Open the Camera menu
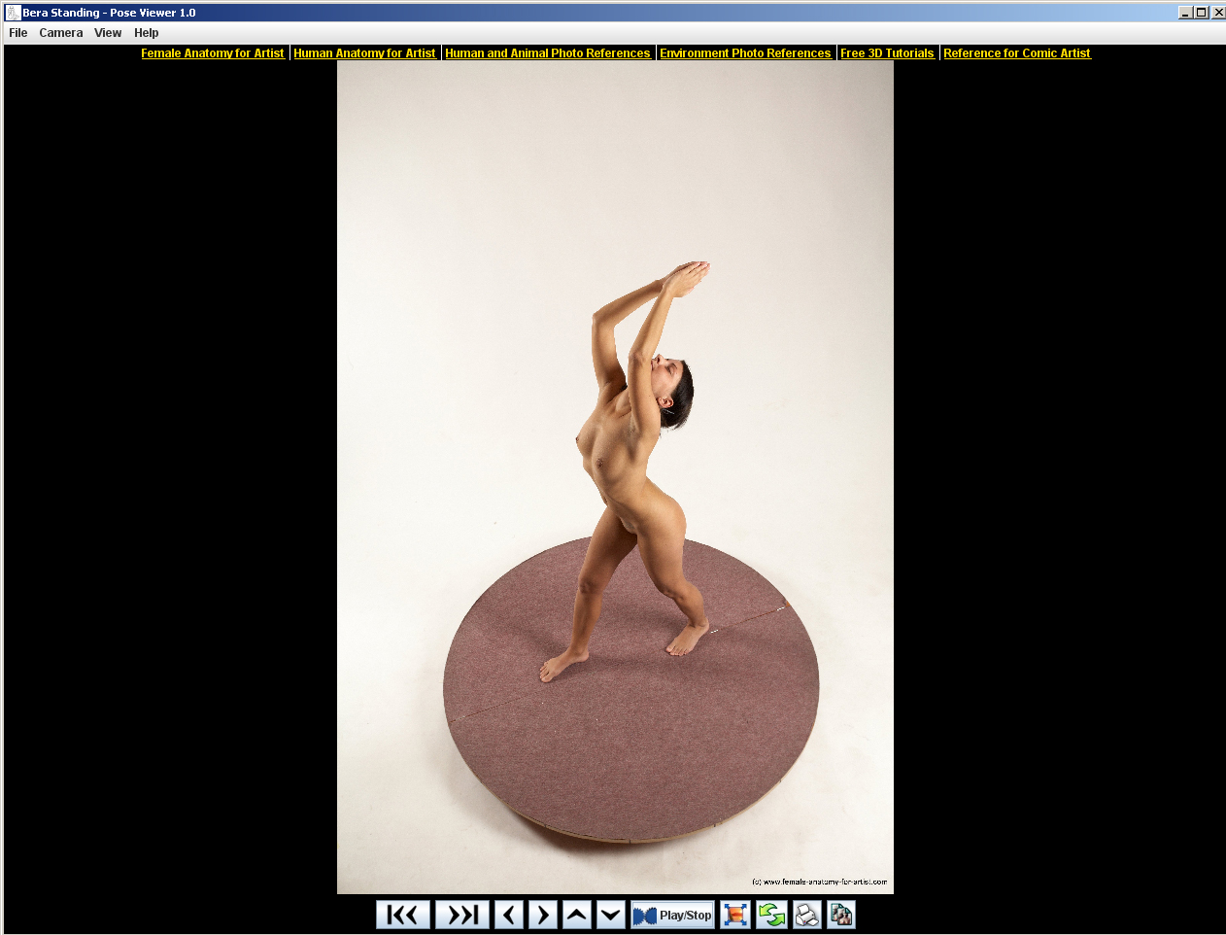The width and height of the screenshot is (1226, 935). 61,33
